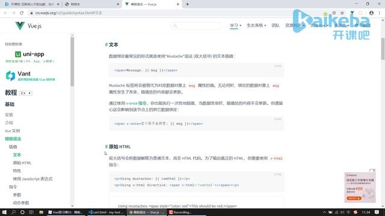Follow the v-once 指令 link
The height and width of the screenshot is (216, 385).
coord(136,103)
